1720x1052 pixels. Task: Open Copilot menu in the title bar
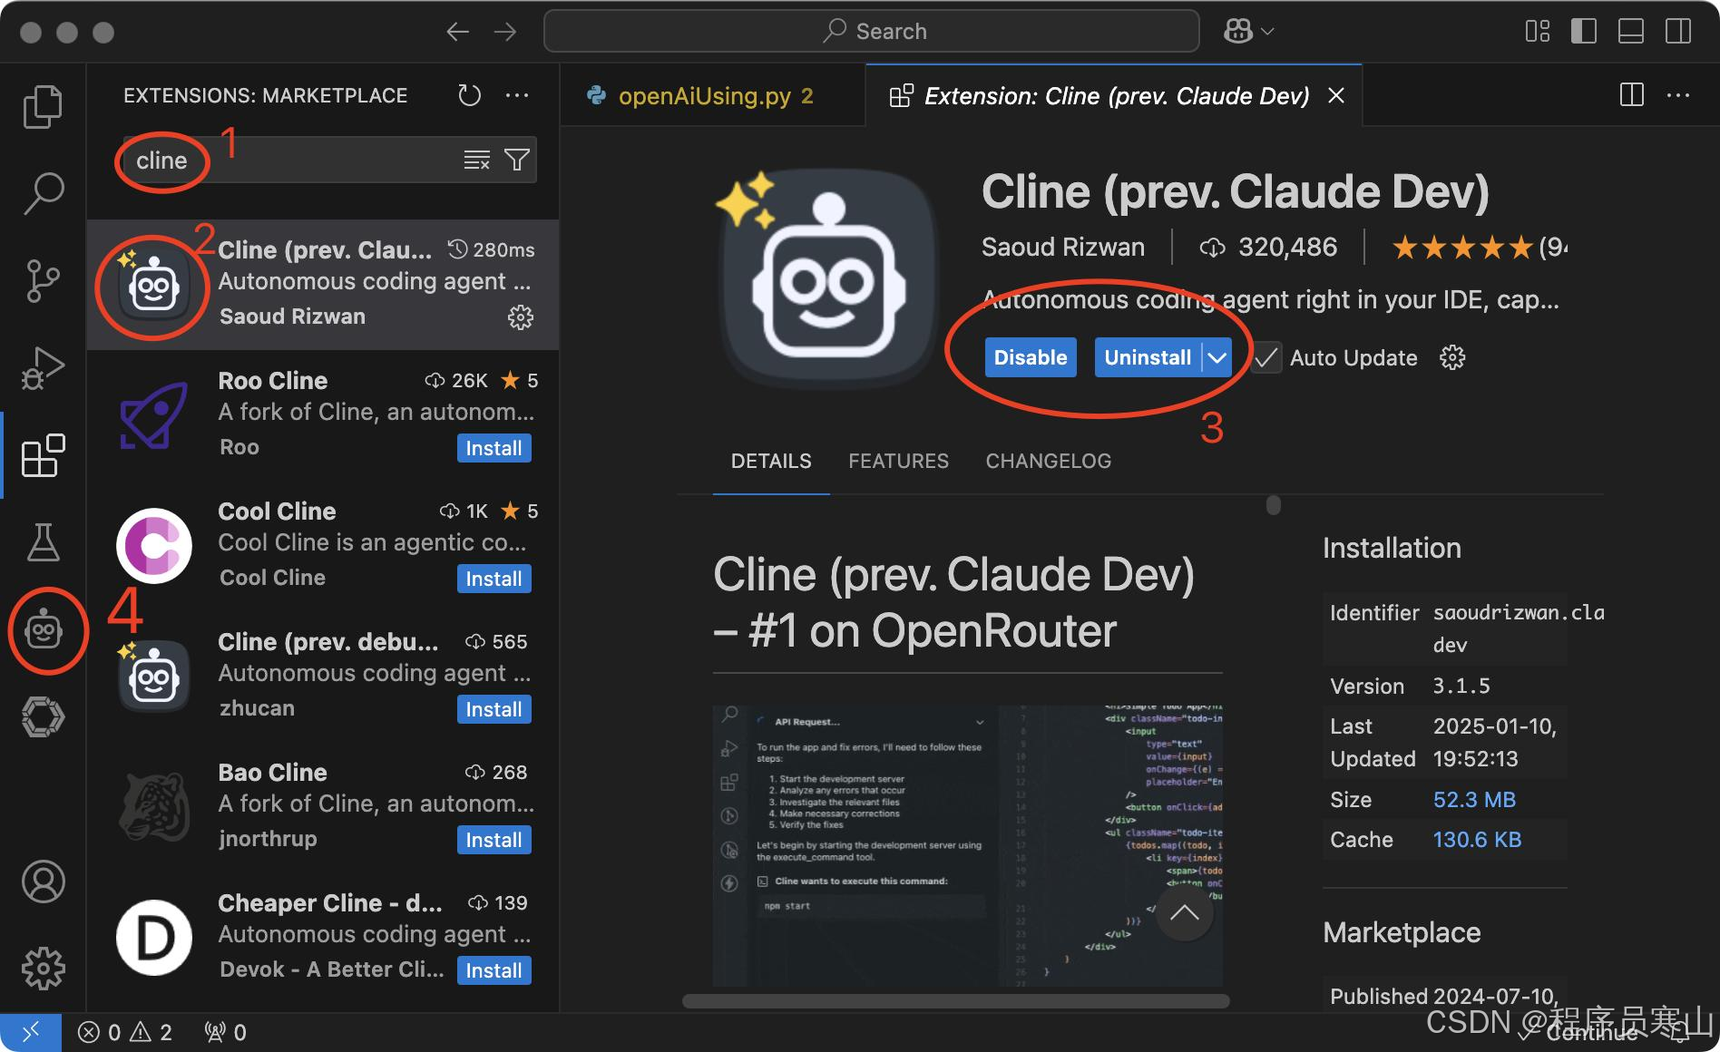tap(1248, 32)
